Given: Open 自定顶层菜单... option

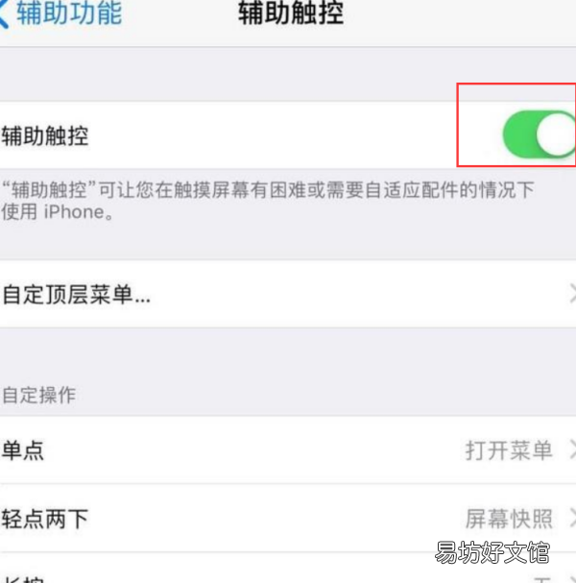Looking at the screenshot, I should 288,295.
